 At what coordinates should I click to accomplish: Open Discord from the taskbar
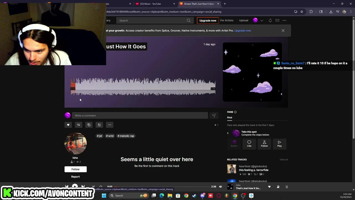coord(202,196)
